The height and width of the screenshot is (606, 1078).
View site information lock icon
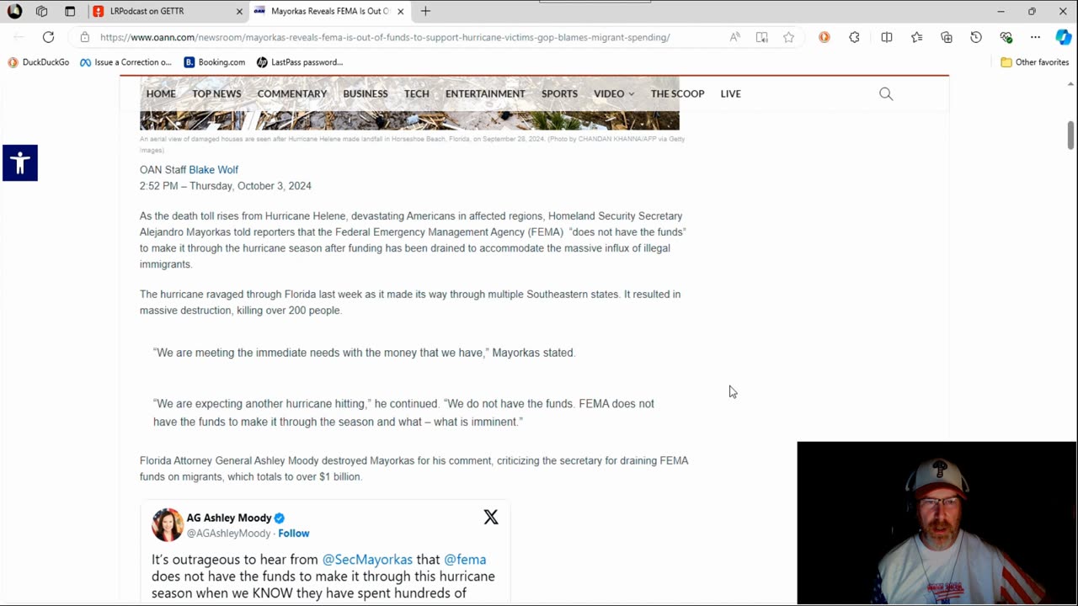(84, 37)
